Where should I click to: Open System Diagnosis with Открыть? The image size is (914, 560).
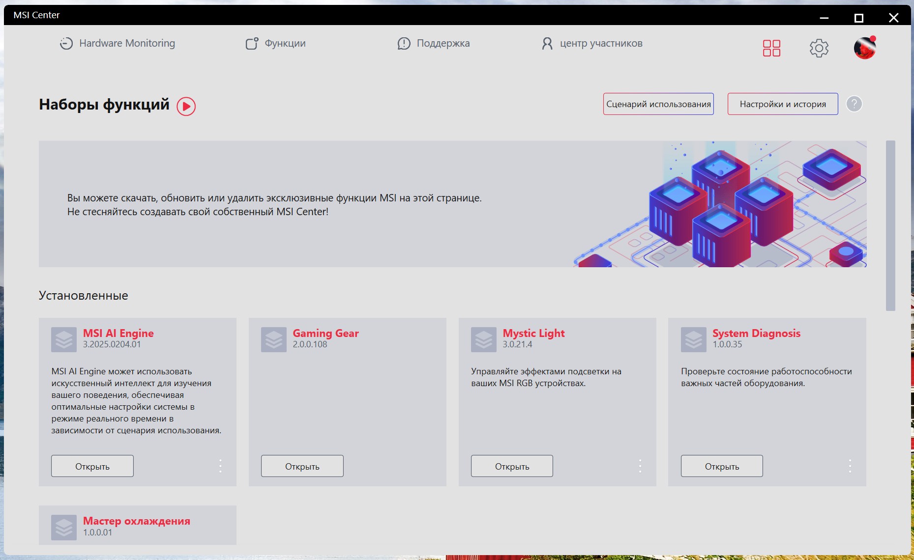coord(722,466)
